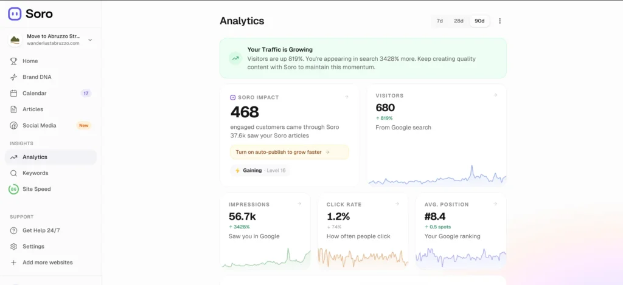Click the website mountain thumbnail icon
Screen dimensions: 623x285
click(x=15, y=39)
